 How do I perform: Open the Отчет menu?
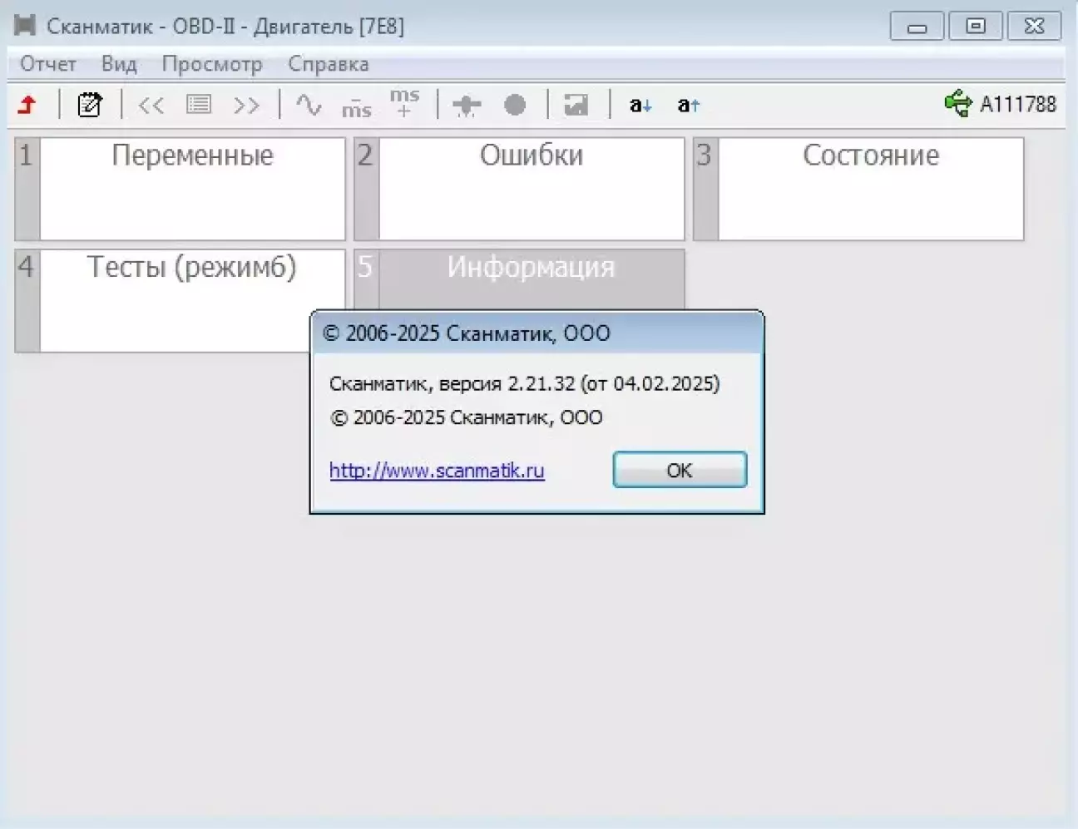pyautogui.click(x=48, y=64)
